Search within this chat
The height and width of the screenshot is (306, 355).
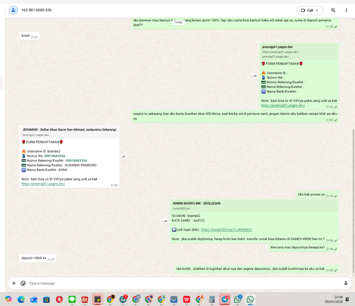point(333,10)
